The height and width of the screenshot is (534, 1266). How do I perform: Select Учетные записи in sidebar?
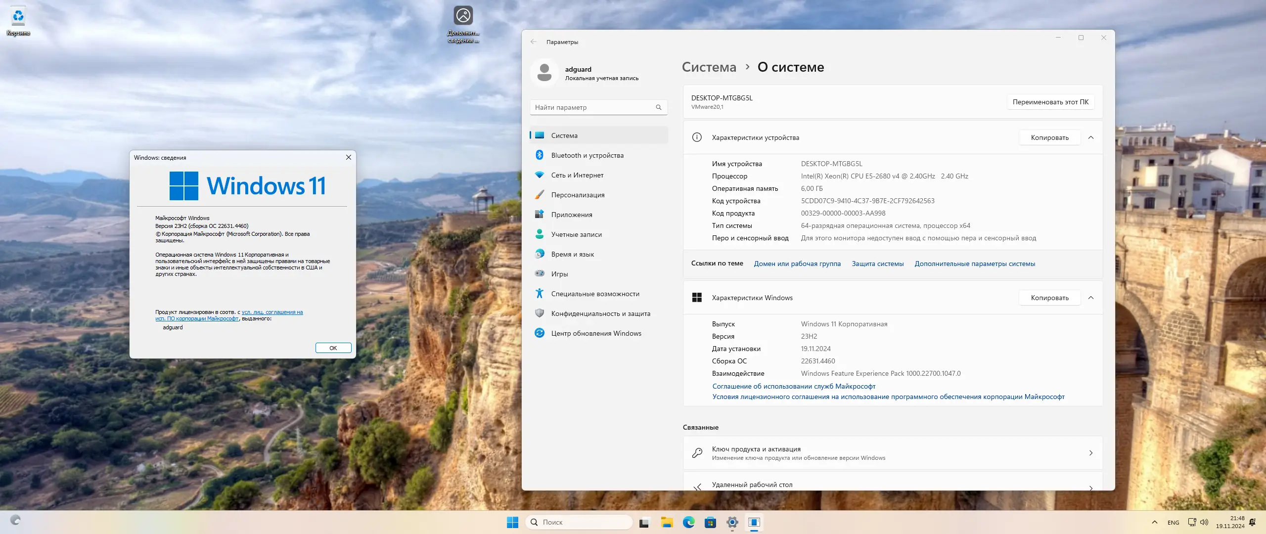[x=576, y=234]
